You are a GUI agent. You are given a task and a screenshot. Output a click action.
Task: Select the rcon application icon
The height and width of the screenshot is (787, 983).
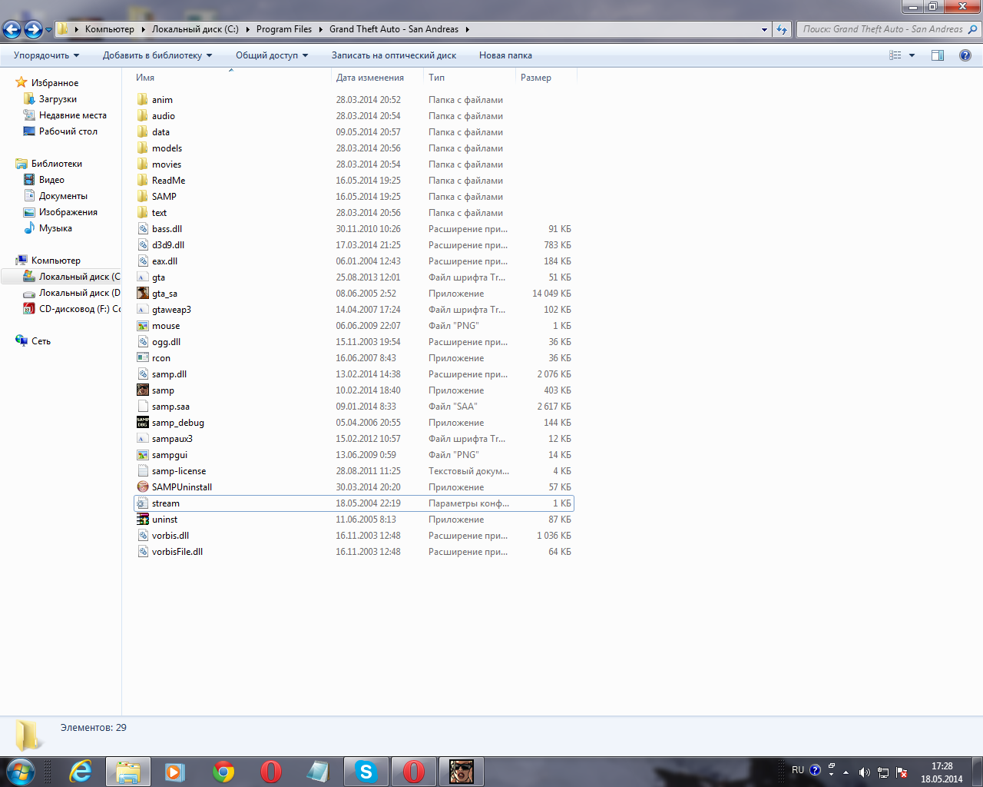coord(143,358)
